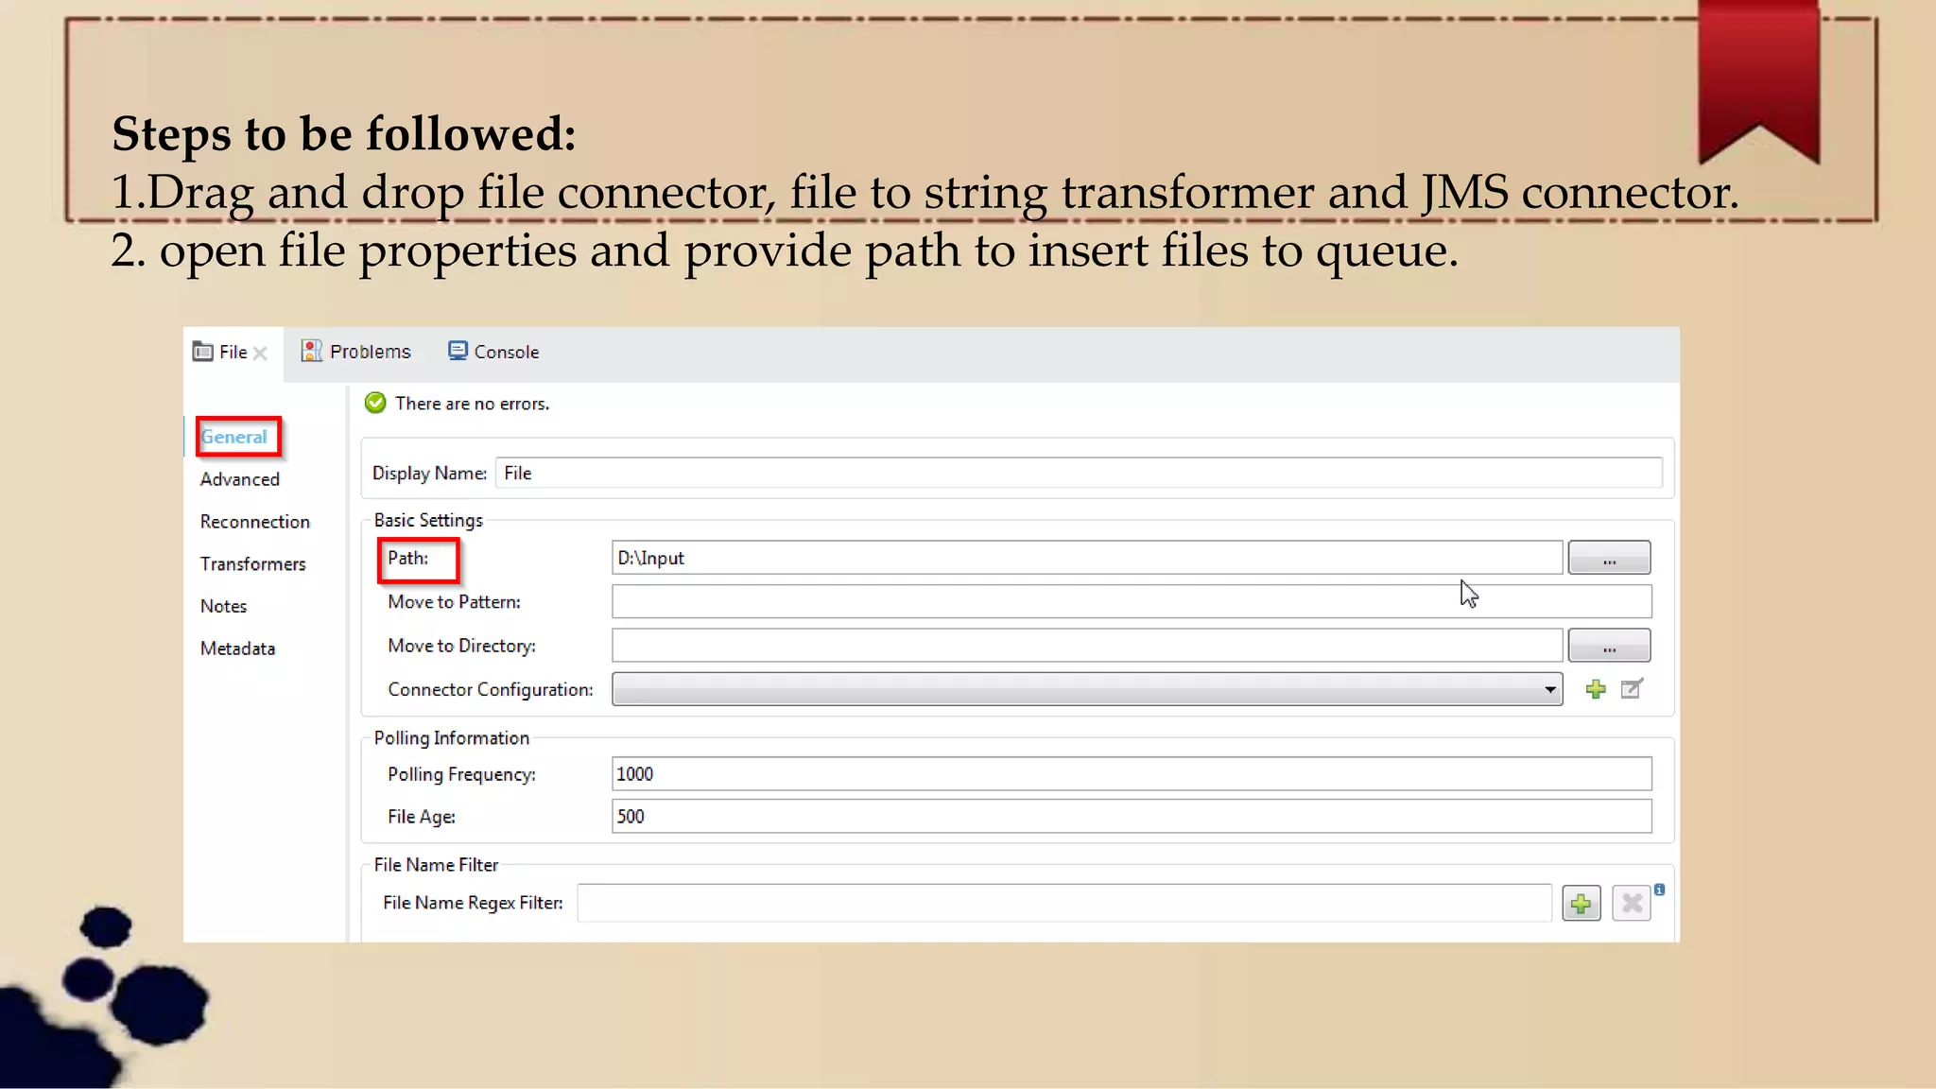Click the Path input field

click(1087, 558)
